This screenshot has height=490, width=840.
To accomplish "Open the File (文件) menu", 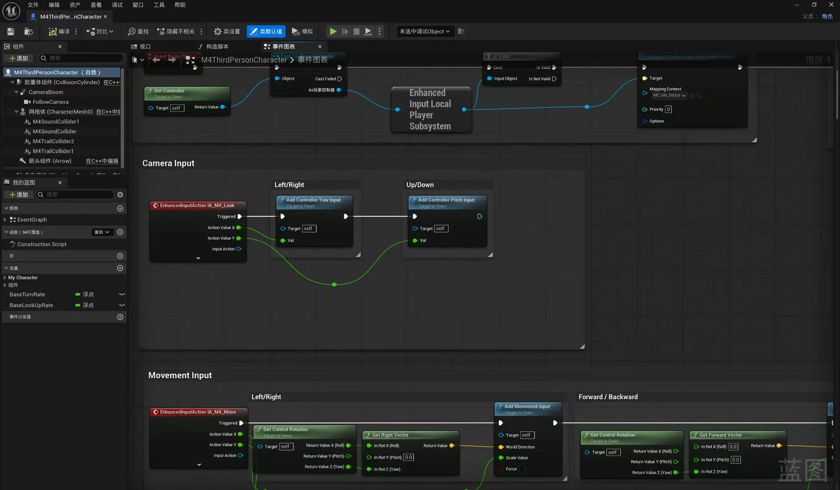I will [33, 5].
